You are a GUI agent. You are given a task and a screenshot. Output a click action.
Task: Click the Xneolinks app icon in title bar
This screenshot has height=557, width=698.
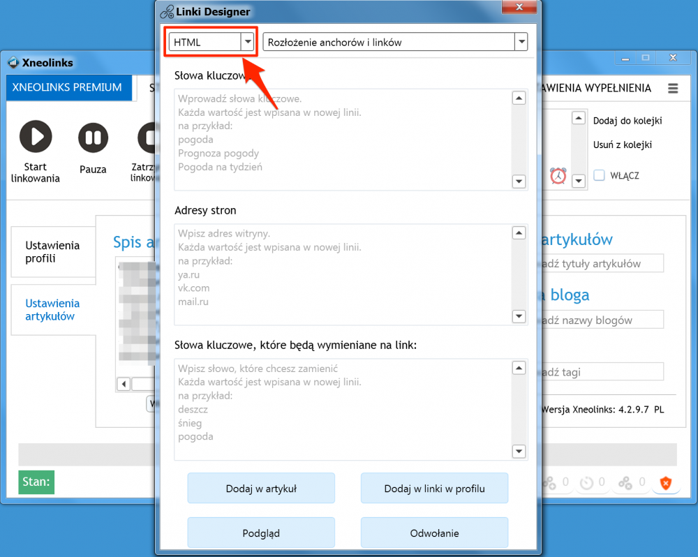(13, 62)
